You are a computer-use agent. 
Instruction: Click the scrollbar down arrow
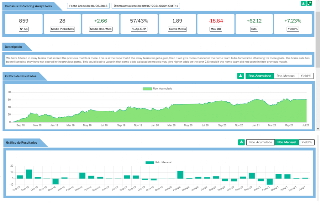[318, 129]
